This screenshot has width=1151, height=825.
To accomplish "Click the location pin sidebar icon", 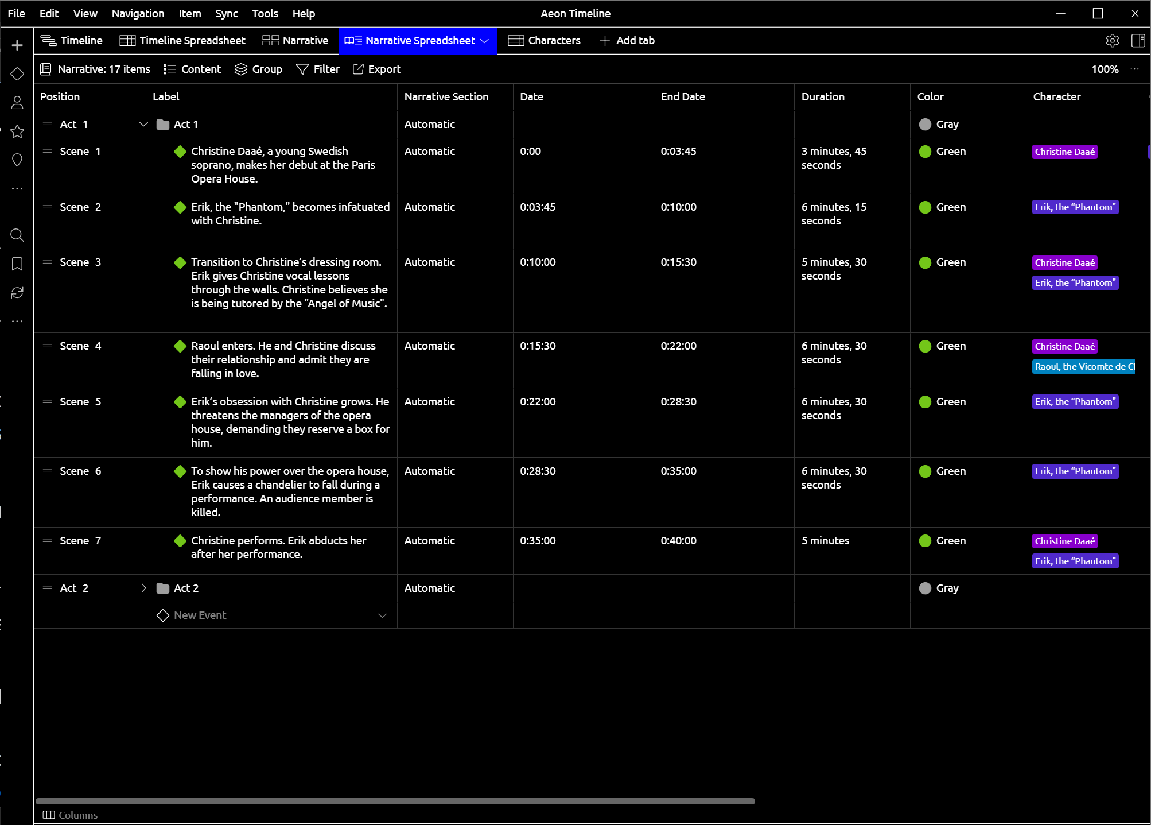I will point(17,160).
